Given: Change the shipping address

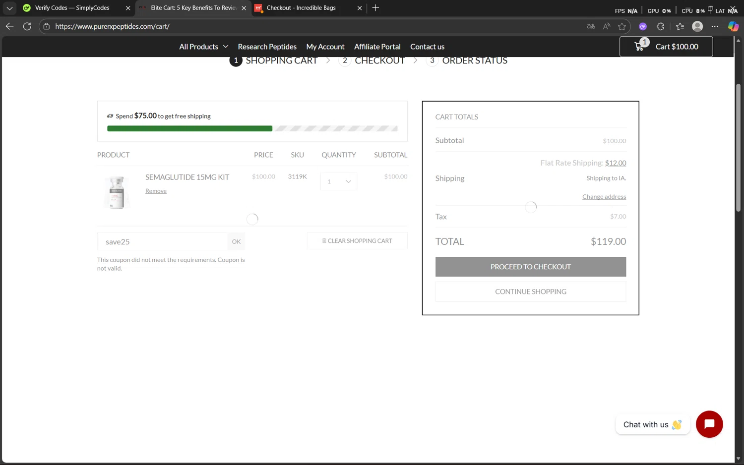Looking at the screenshot, I should 604,197.
